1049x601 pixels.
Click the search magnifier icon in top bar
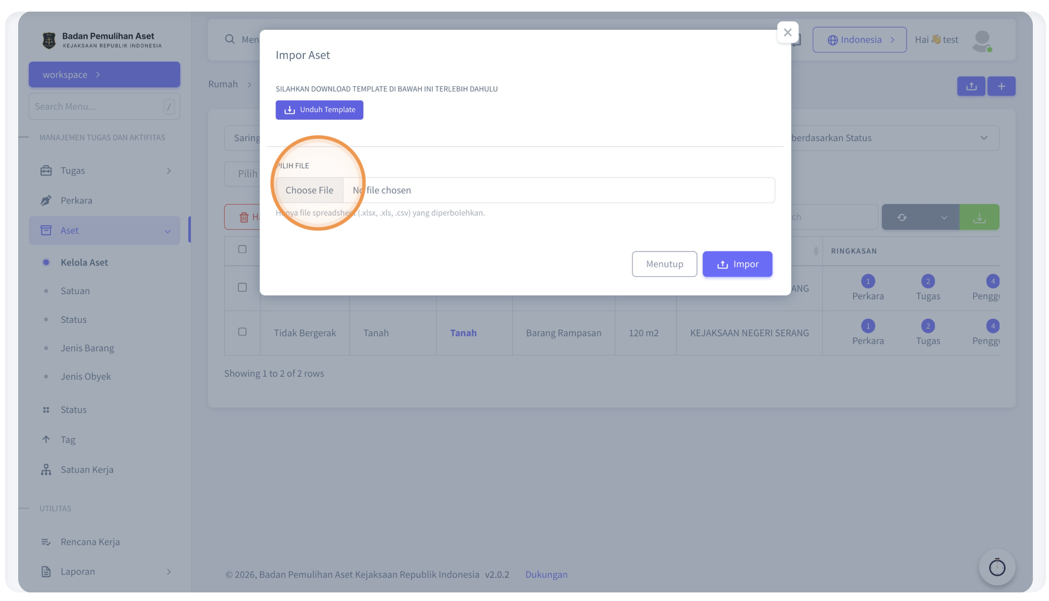(x=230, y=39)
